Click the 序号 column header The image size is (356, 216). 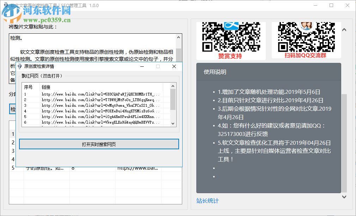(31, 87)
